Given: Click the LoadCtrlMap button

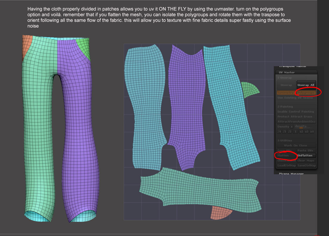Looking at the screenshot, I should (x=286, y=166).
